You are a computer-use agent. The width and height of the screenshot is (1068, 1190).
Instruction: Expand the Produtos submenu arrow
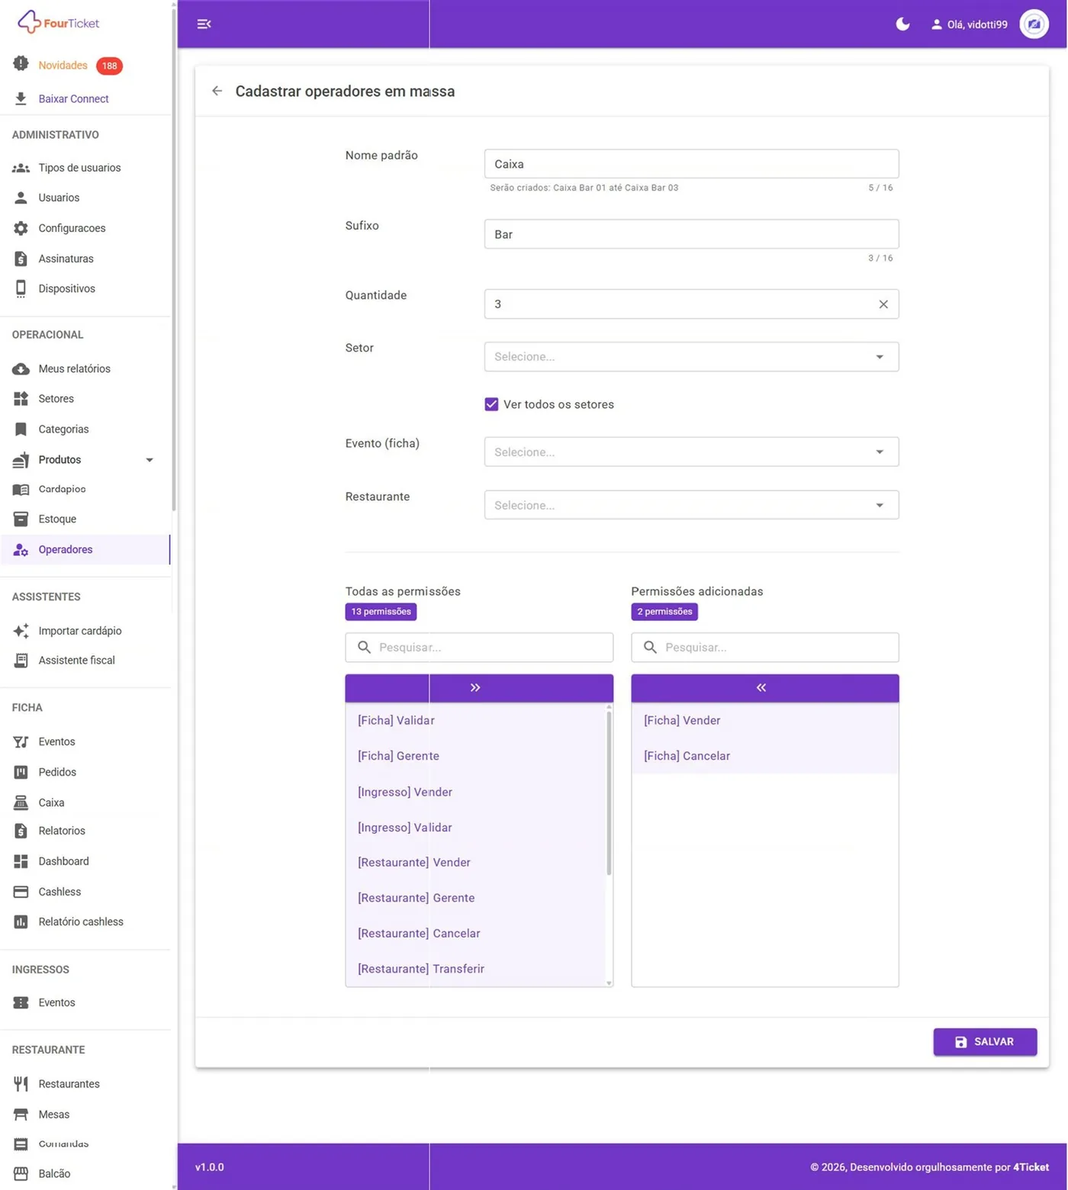[150, 460]
